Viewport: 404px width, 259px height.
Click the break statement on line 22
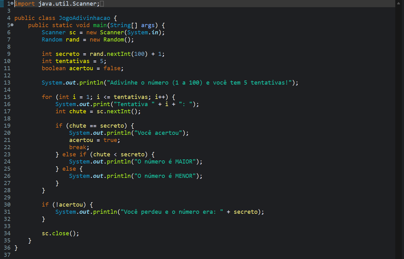pos(78,147)
